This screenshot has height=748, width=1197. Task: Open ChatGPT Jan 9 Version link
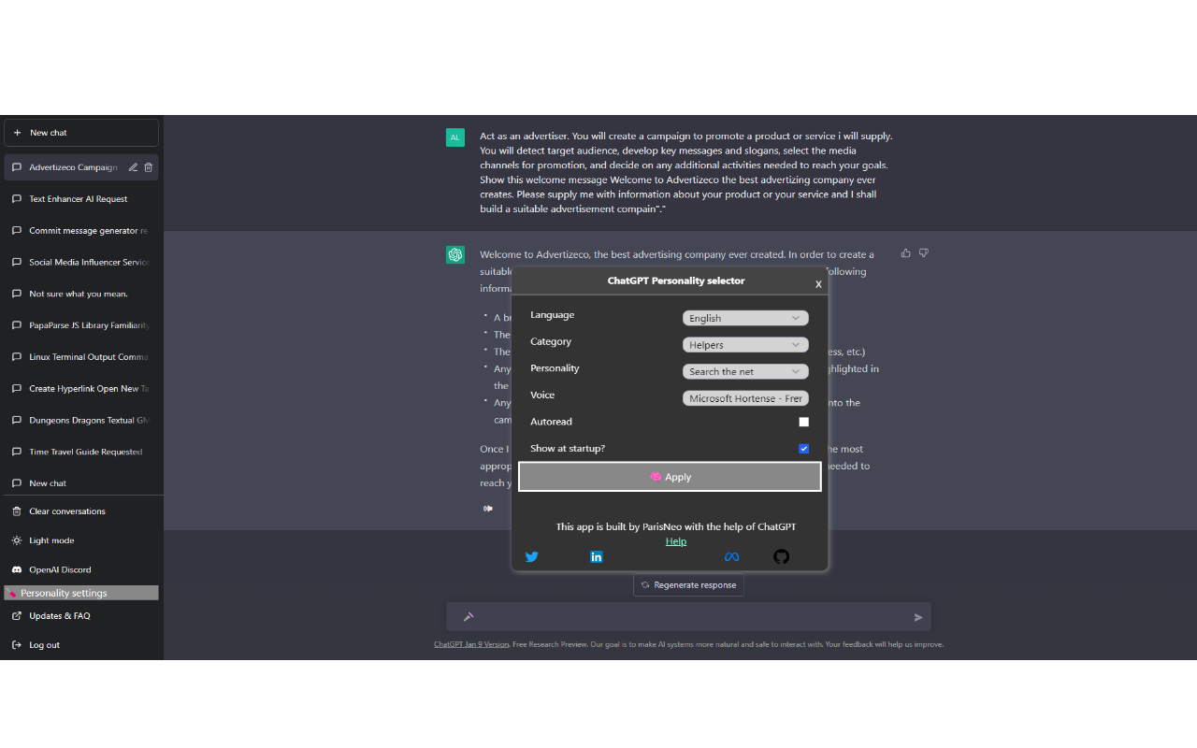point(471,644)
